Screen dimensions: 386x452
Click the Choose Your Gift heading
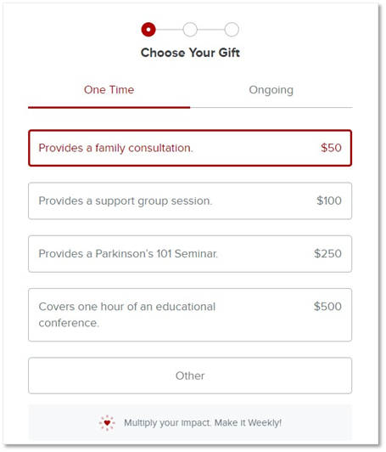(x=190, y=53)
